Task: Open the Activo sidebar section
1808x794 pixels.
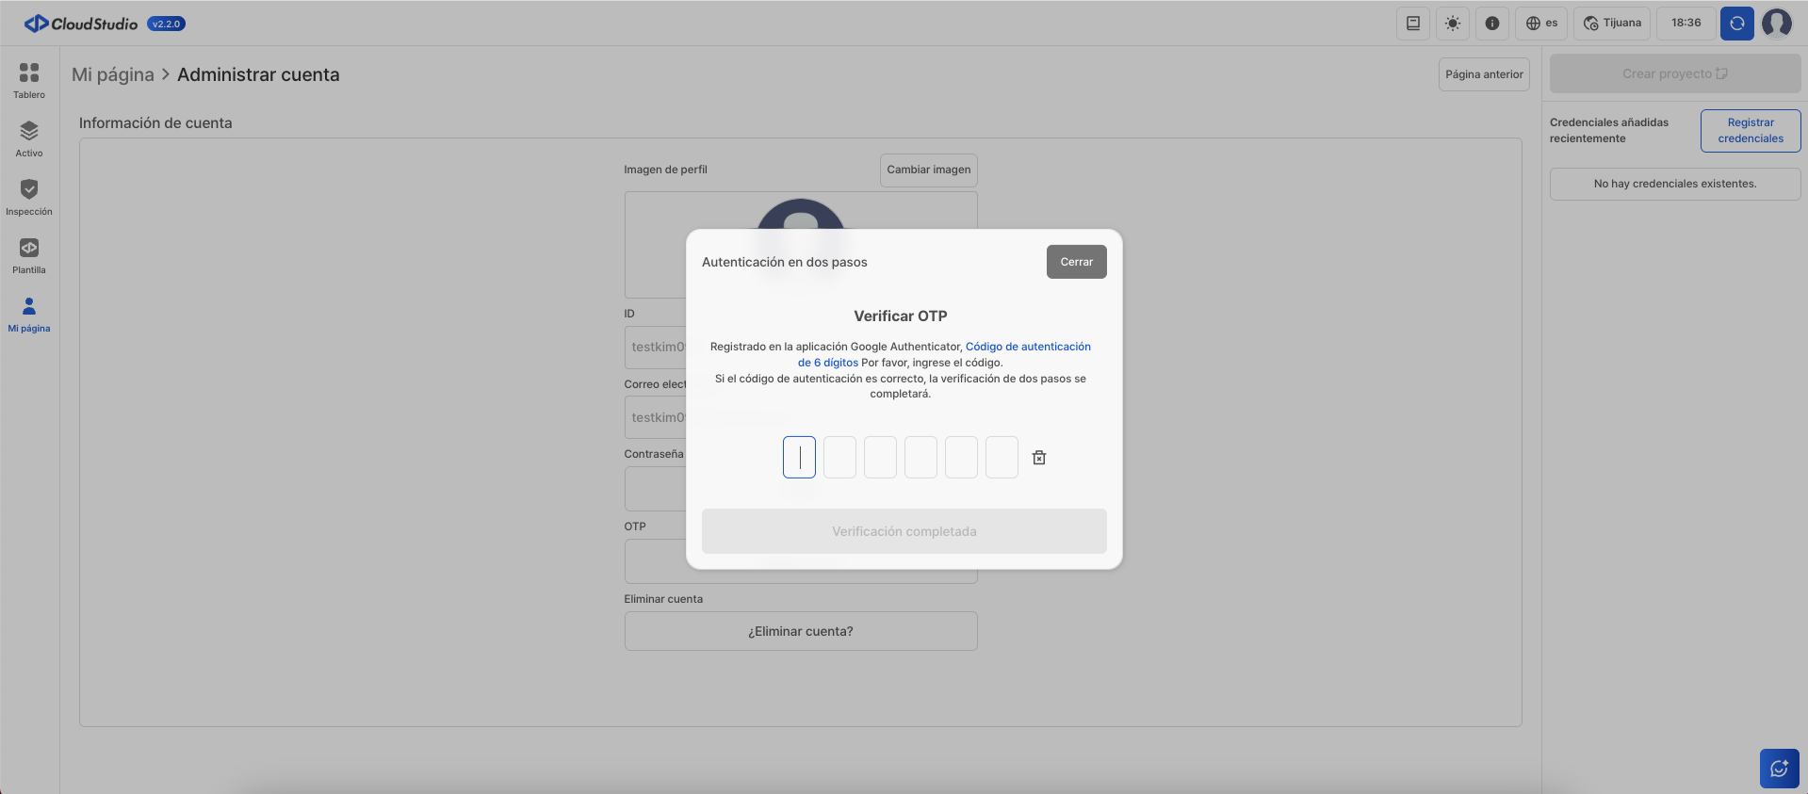Action: 29,138
